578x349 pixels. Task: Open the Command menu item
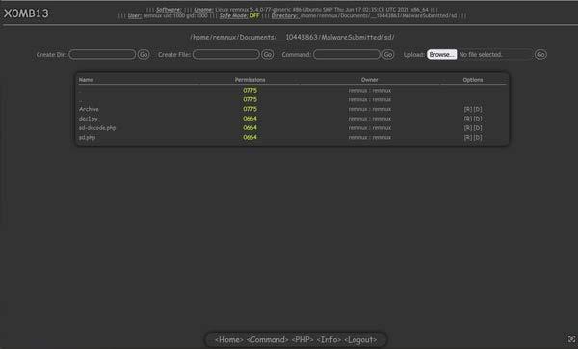point(267,339)
